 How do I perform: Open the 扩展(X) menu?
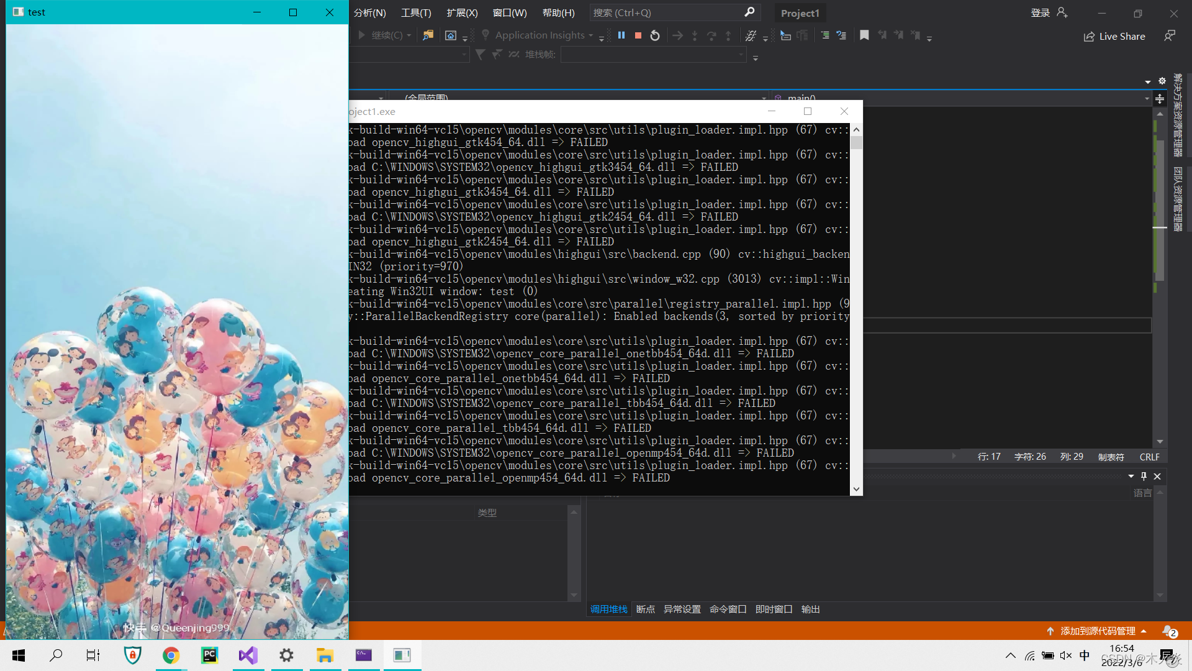[463, 12]
